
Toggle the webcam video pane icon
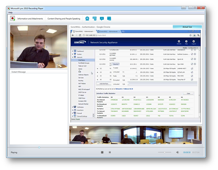[87, 18]
